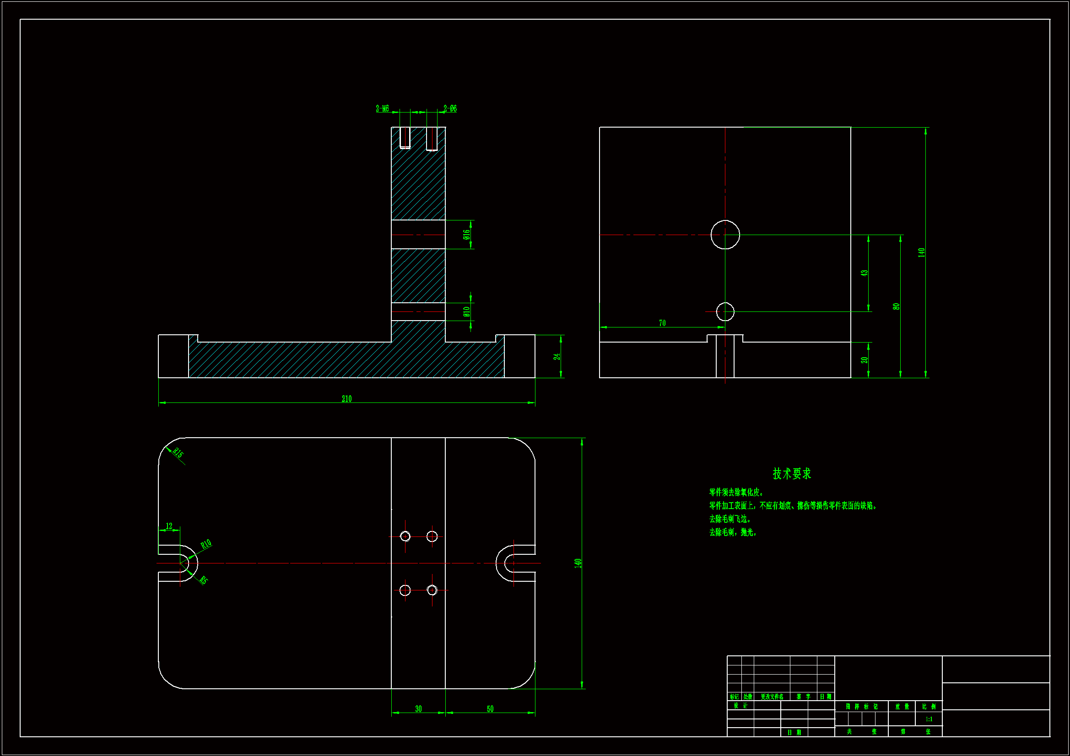Select the 24 base thickness dimension

(x=557, y=356)
